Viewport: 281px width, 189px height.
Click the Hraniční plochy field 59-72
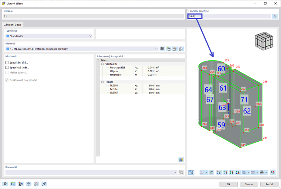229,16
